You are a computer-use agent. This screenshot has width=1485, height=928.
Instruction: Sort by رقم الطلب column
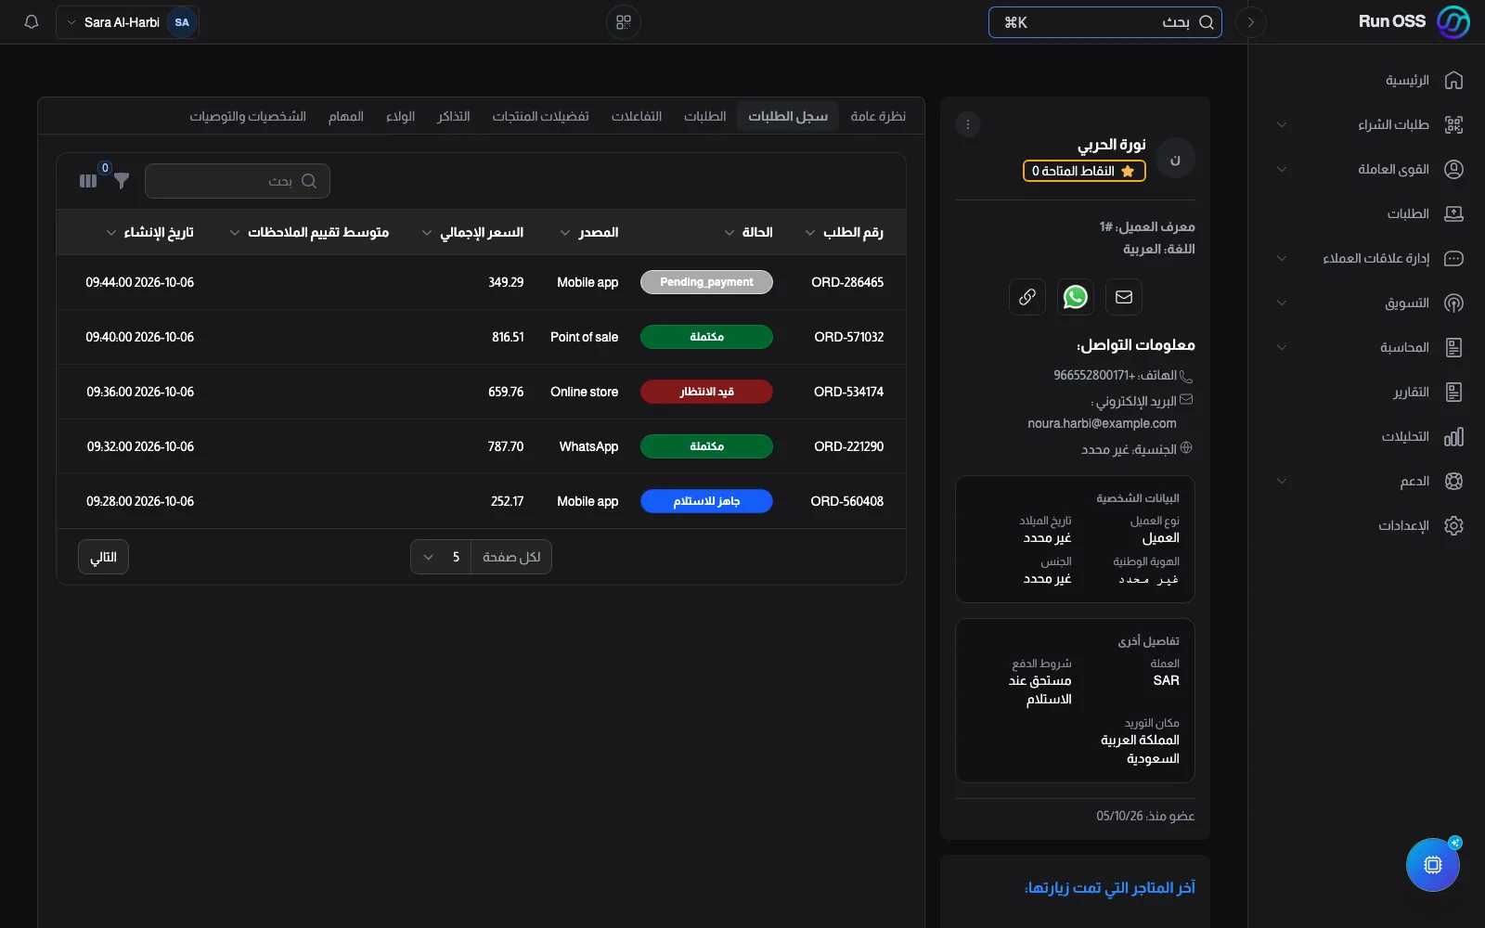[x=844, y=232]
